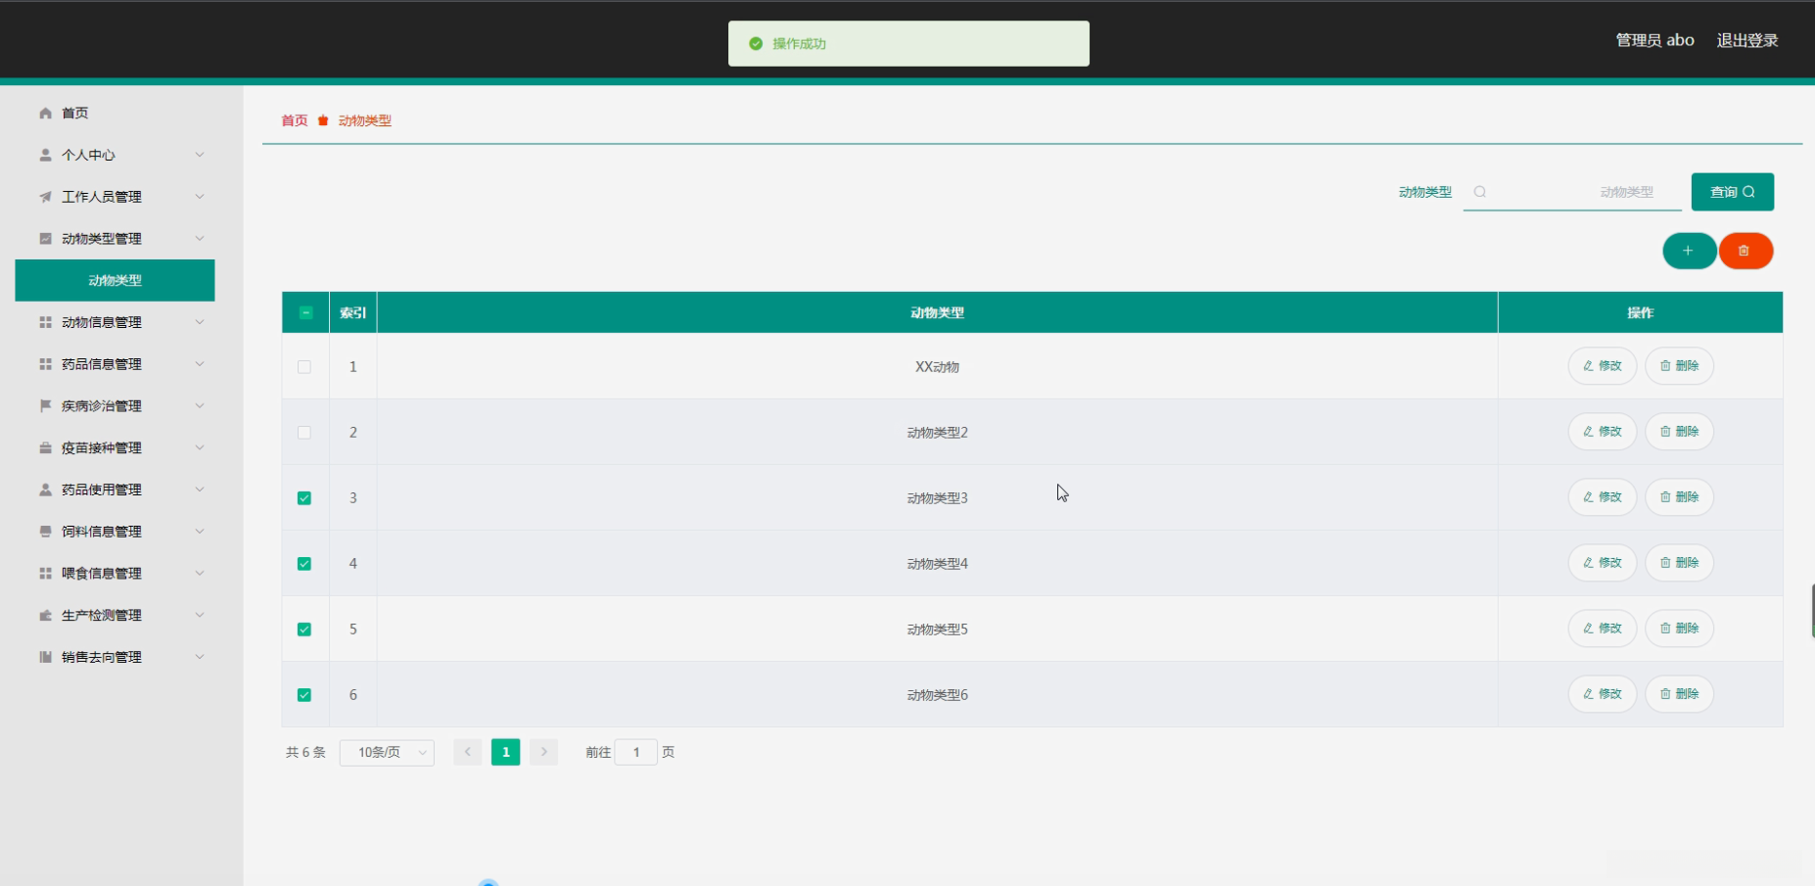The width and height of the screenshot is (1815, 886).
Task: Select page 1 in pagination
Action: pos(505,752)
